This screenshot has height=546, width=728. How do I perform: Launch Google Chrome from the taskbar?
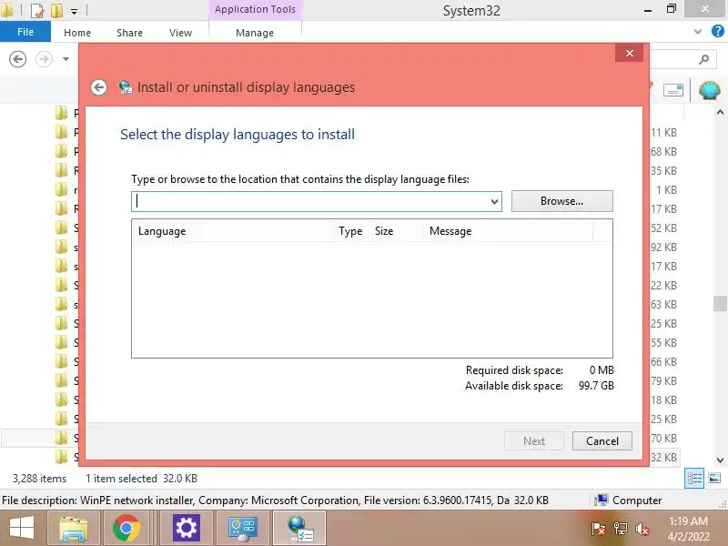click(x=126, y=529)
